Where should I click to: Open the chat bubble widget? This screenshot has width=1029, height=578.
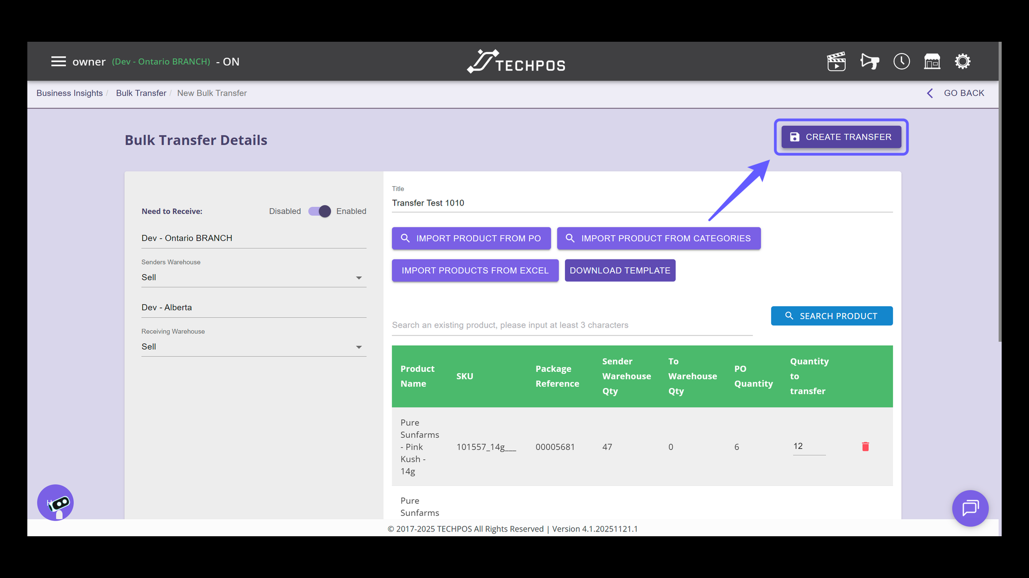pyautogui.click(x=970, y=508)
